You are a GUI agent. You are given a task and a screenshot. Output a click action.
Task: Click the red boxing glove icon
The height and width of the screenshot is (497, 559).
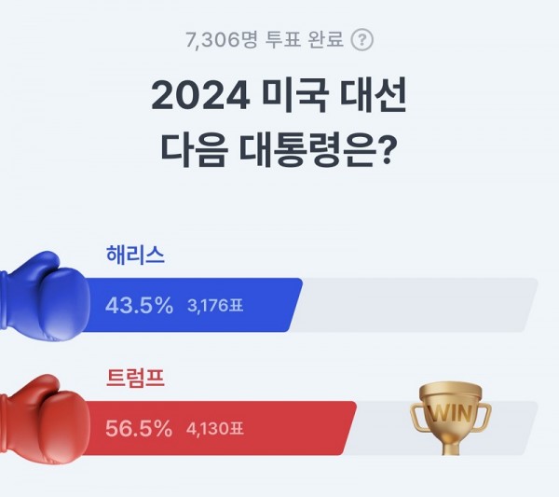(x=42, y=421)
